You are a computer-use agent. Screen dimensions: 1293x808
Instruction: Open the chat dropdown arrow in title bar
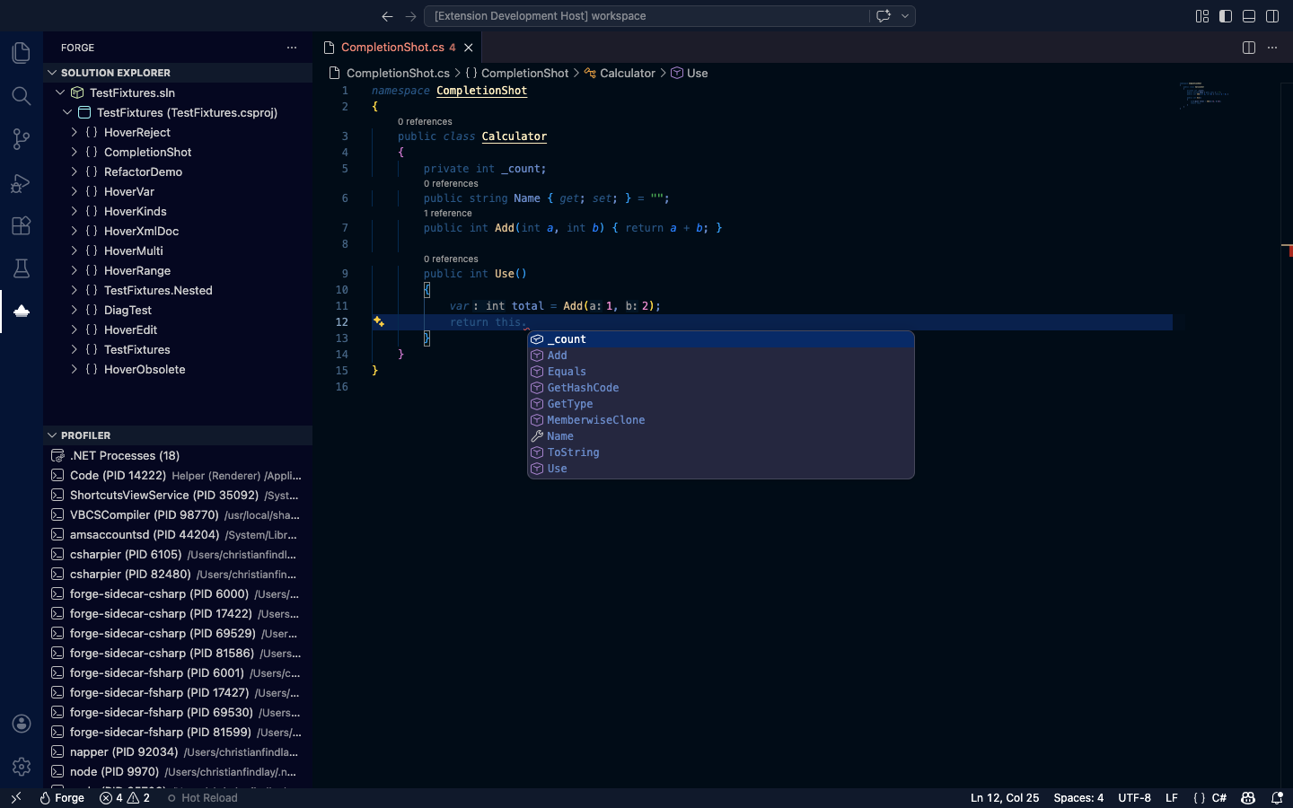coord(905,16)
